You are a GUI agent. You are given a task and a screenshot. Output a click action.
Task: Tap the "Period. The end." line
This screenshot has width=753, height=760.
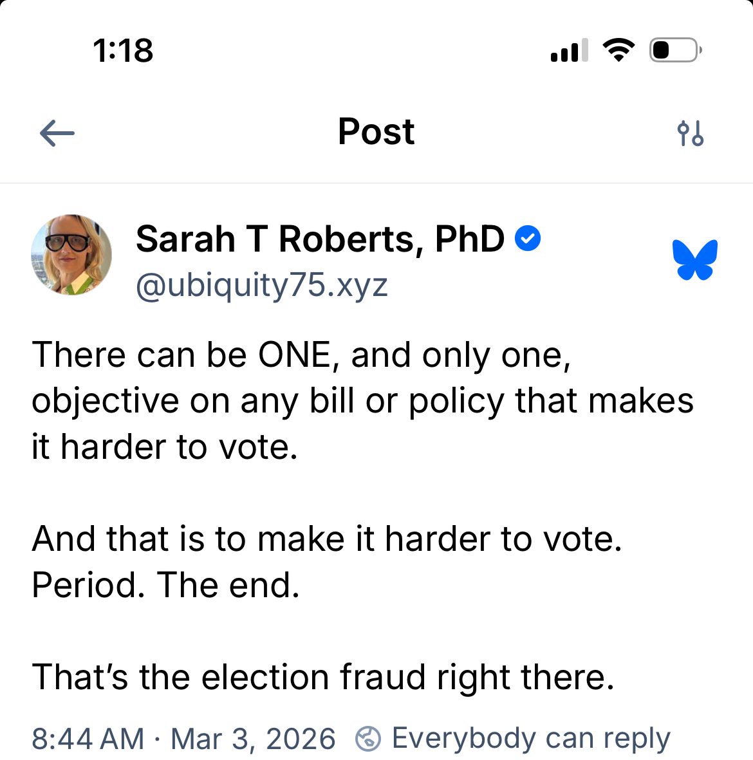[x=166, y=585]
